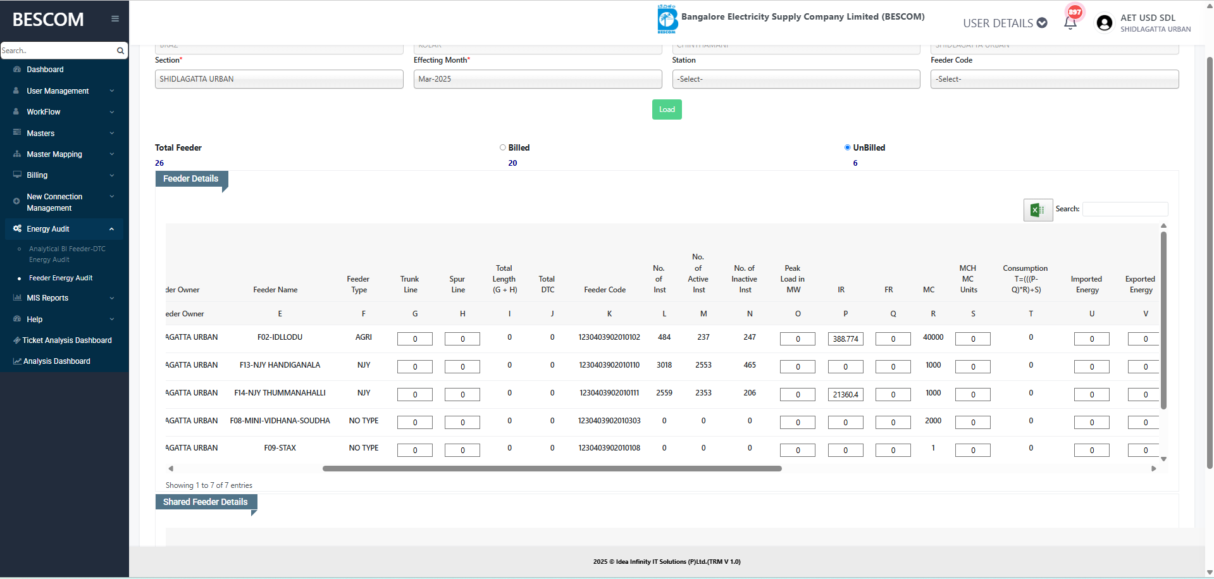Screen dimensions: 1214x579
Task: Open the notifications bell
Action: pos(1070,23)
